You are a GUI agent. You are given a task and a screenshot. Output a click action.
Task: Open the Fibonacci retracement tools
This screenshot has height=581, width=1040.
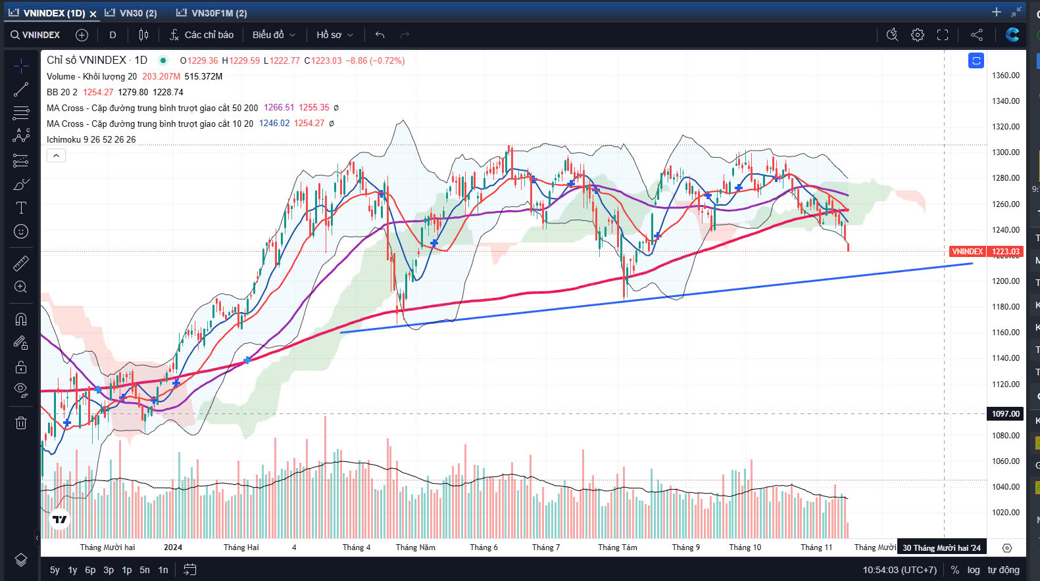point(21,113)
